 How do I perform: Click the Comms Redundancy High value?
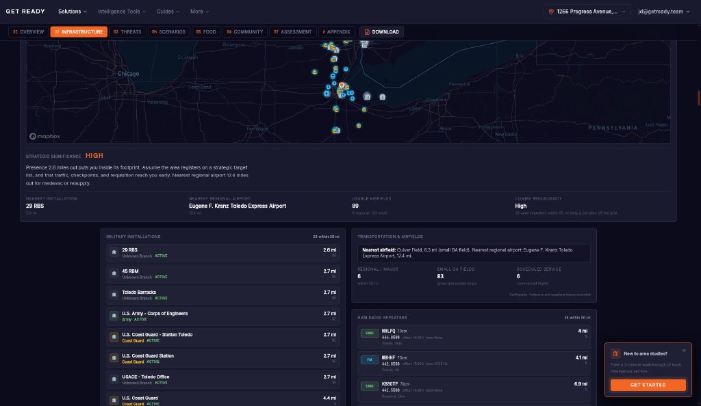pos(521,206)
